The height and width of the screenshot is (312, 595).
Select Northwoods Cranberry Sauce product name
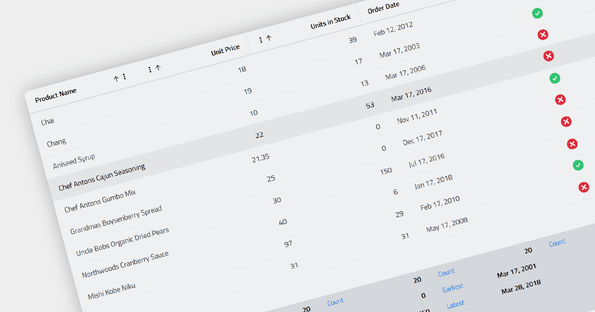pyautogui.click(x=125, y=264)
